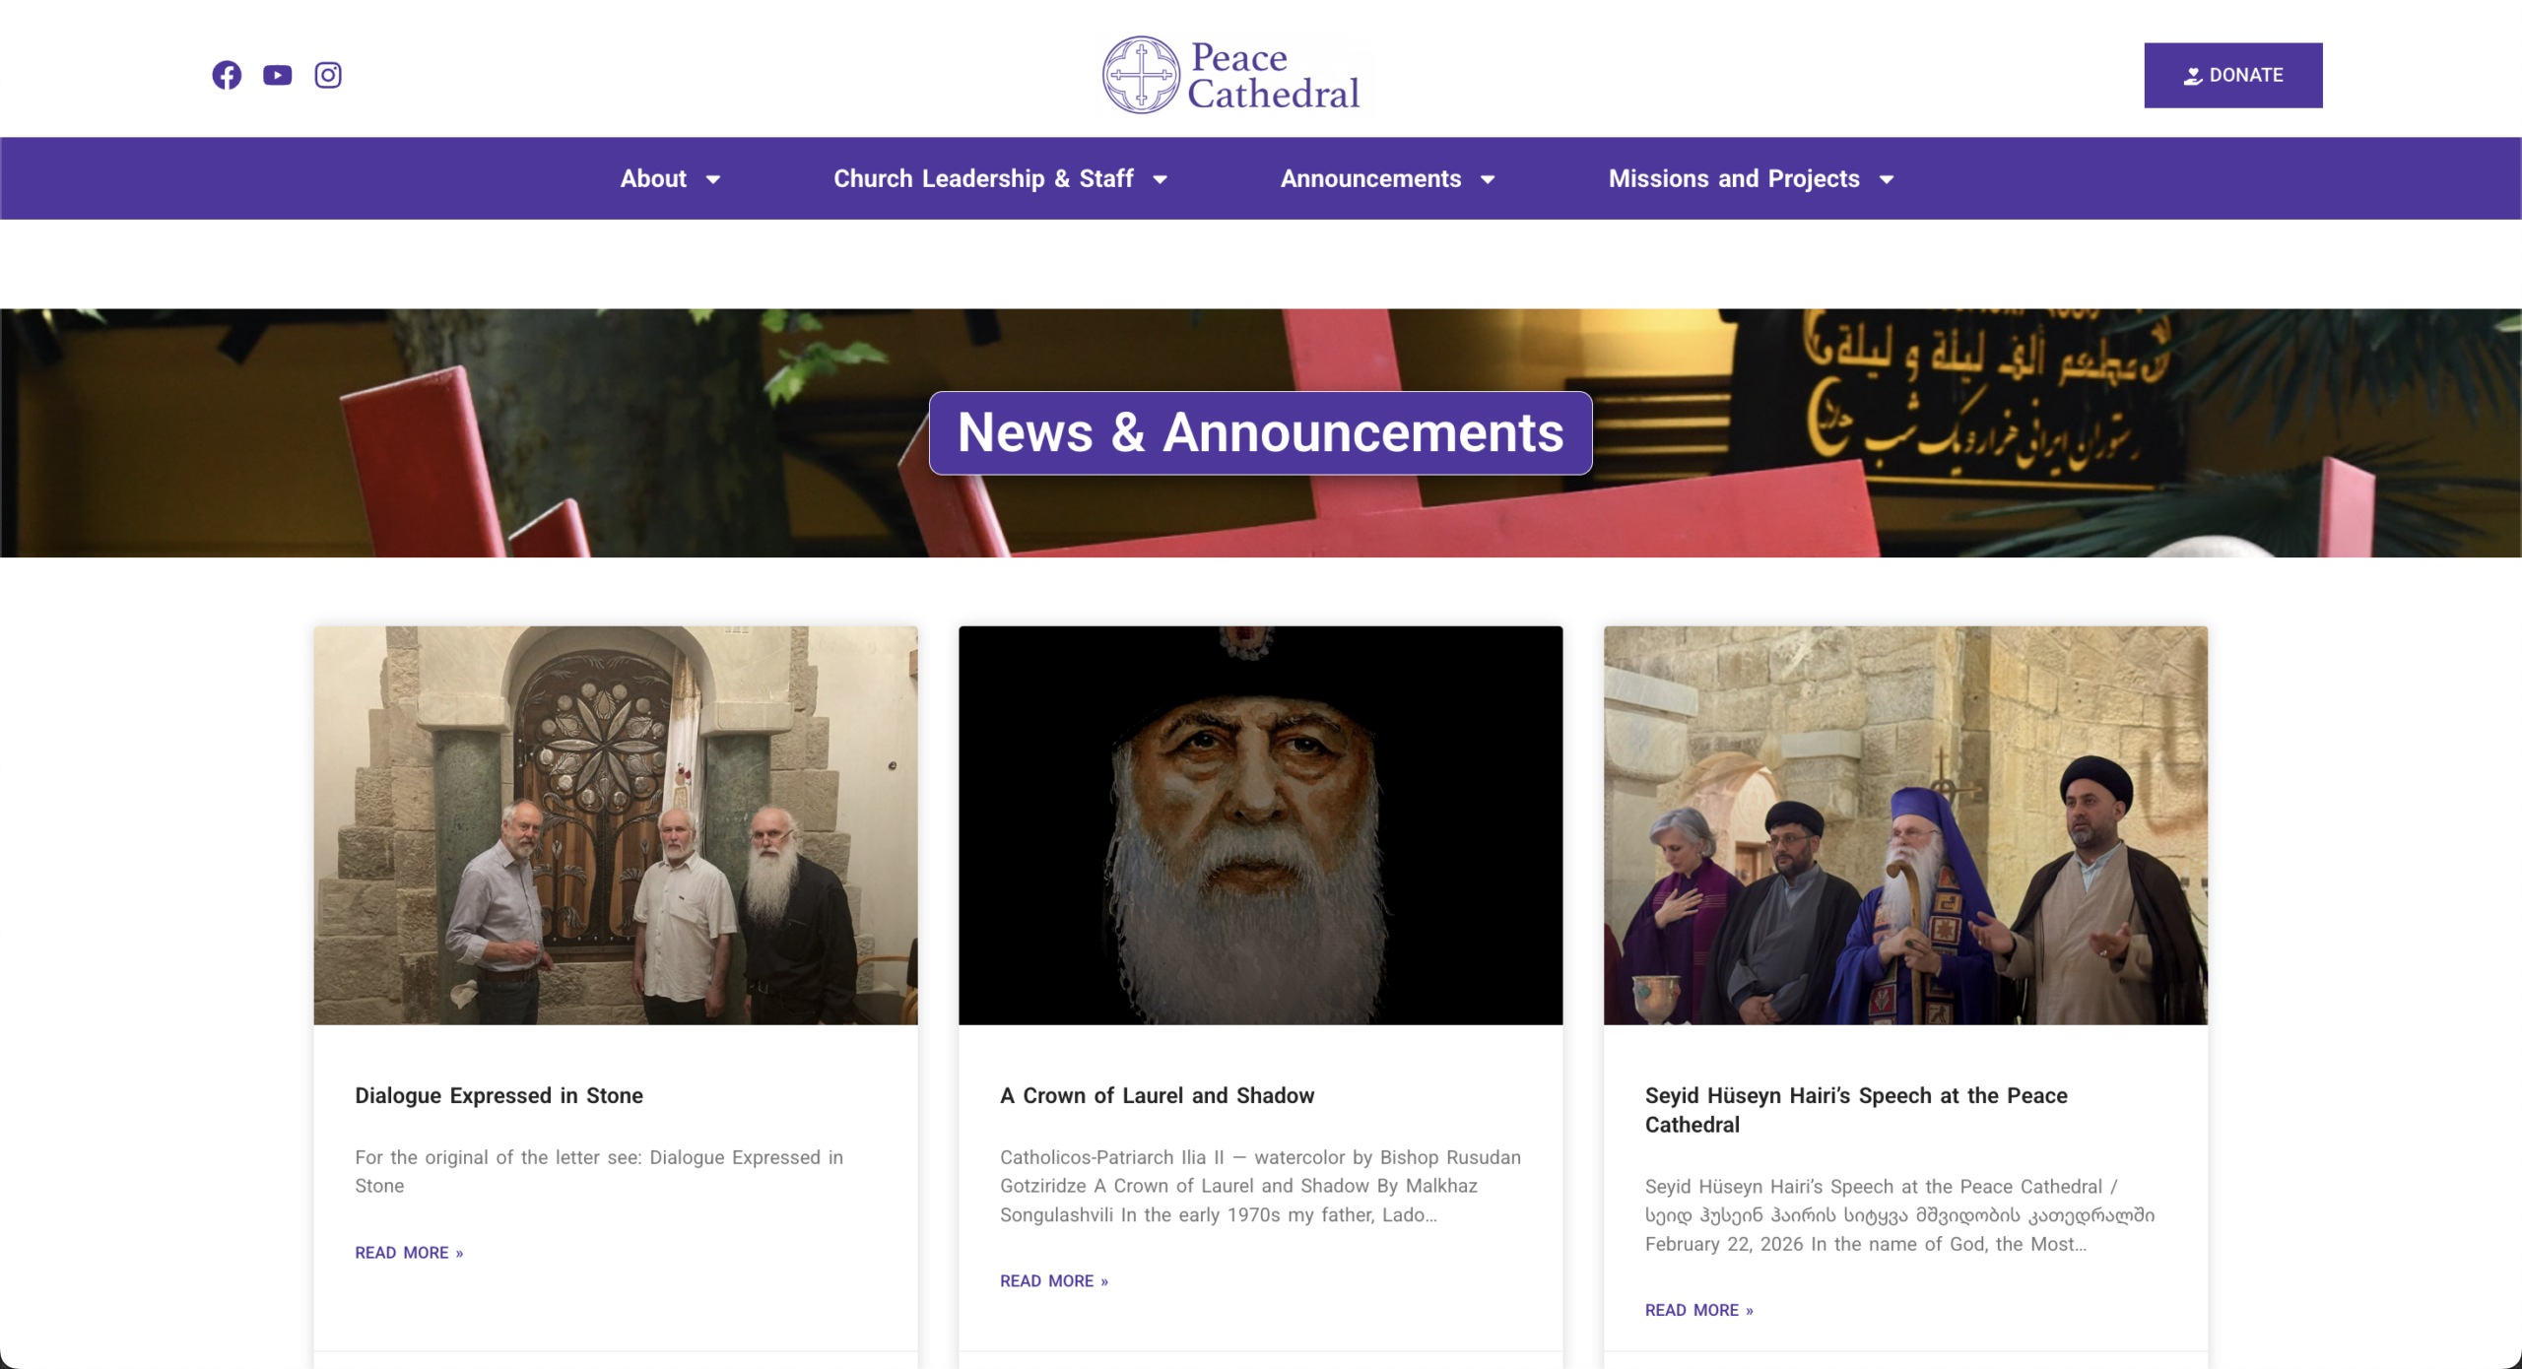This screenshot has height=1369, width=2522.
Task: Open Dialogue Expressed in Stone article title
Action: (498, 1095)
